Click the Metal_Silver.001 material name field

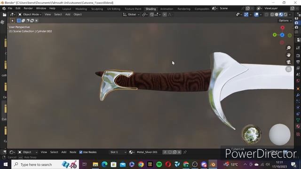[x=149, y=152]
